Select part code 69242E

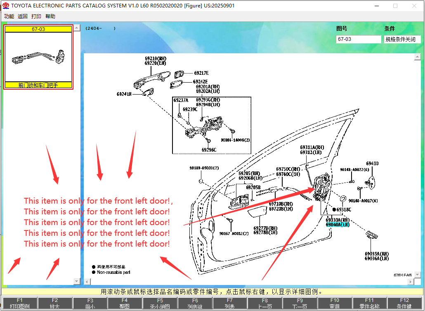[x=200, y=82]
